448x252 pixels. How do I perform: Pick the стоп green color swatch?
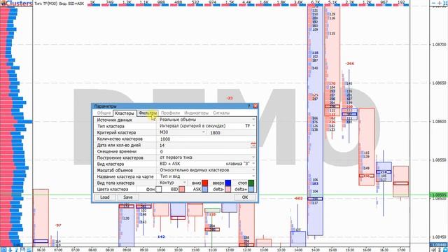pyautogui.click(x=251, y=183)
